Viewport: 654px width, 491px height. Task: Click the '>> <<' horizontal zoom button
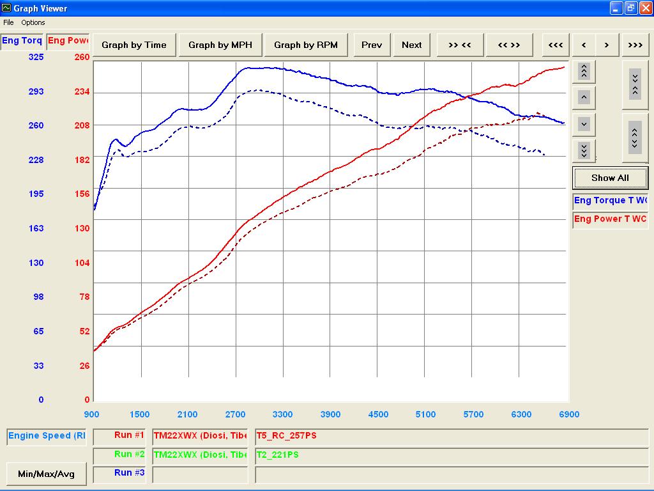point(460,45)
